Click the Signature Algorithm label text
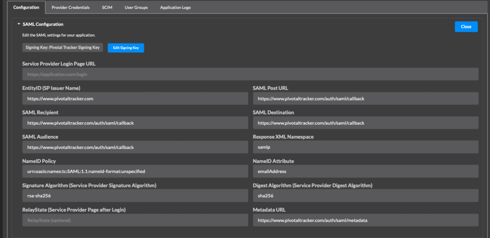The height and width of the screenshot is (238, 490). pos(89,186)
